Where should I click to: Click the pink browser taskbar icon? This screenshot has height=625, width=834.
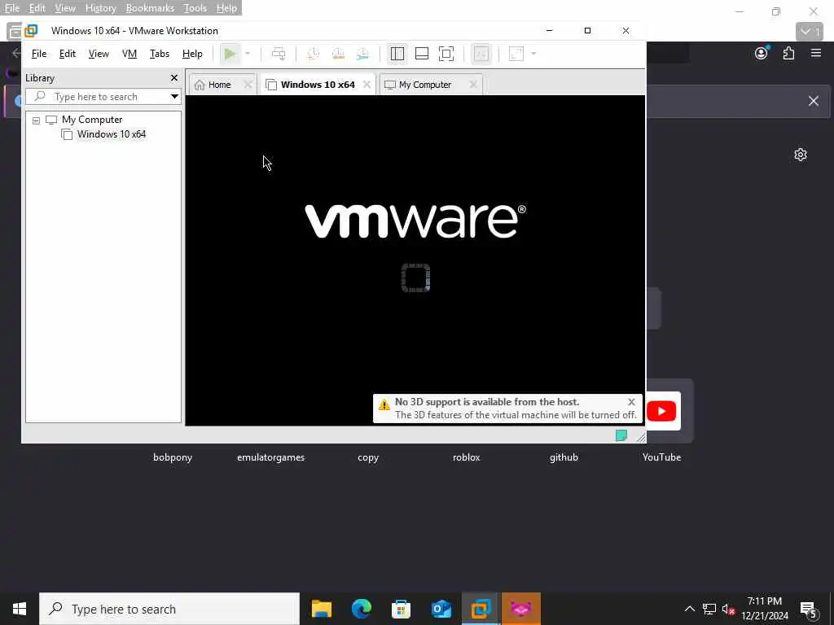pos(520,609)
